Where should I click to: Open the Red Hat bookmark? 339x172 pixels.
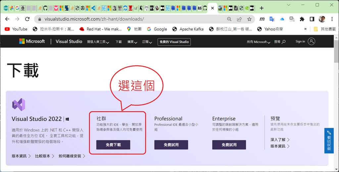point(100,29)
